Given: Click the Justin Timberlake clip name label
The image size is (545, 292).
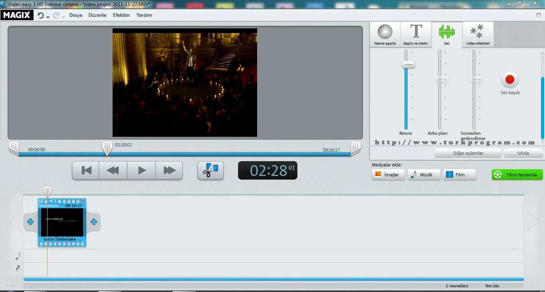Looking at the screenshot, I should [62, 239].
